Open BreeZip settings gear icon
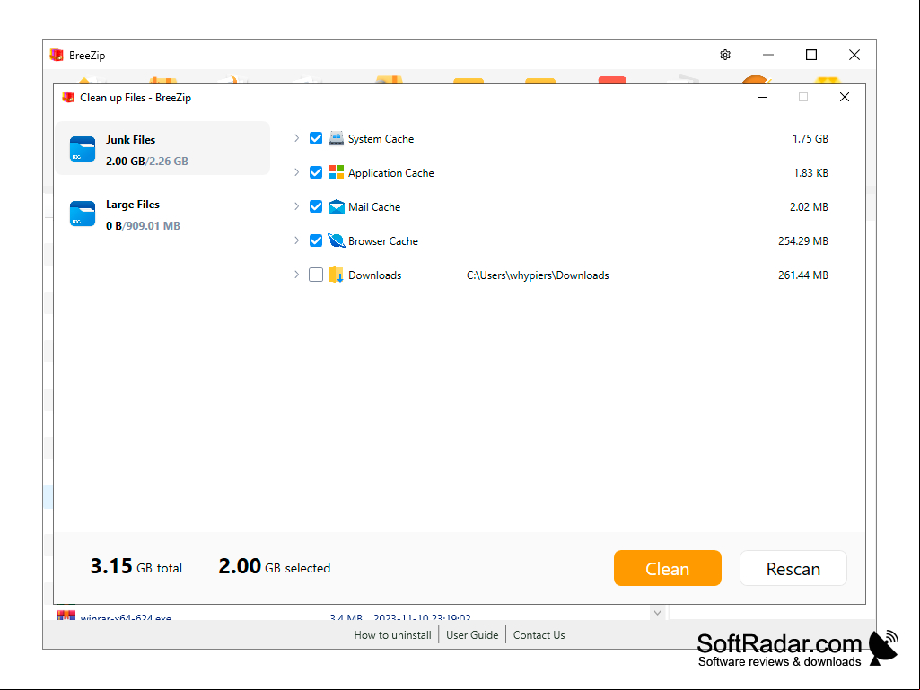Viewport: 920px width, 690px height. [x=725, y=55]
